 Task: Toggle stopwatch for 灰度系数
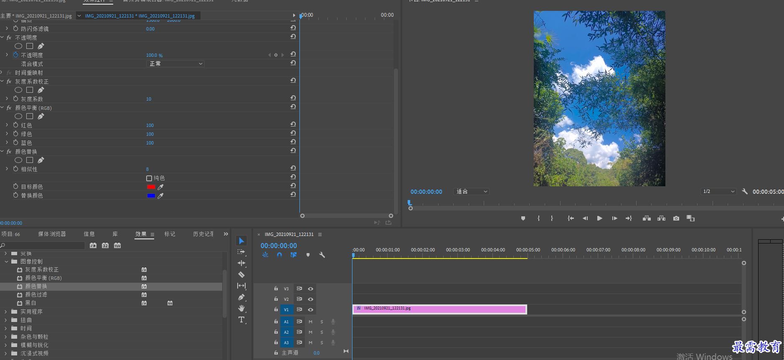tap(15, 99)
